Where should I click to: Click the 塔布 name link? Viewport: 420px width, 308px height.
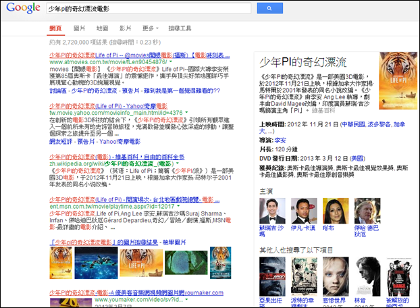(x=328, y=228)
